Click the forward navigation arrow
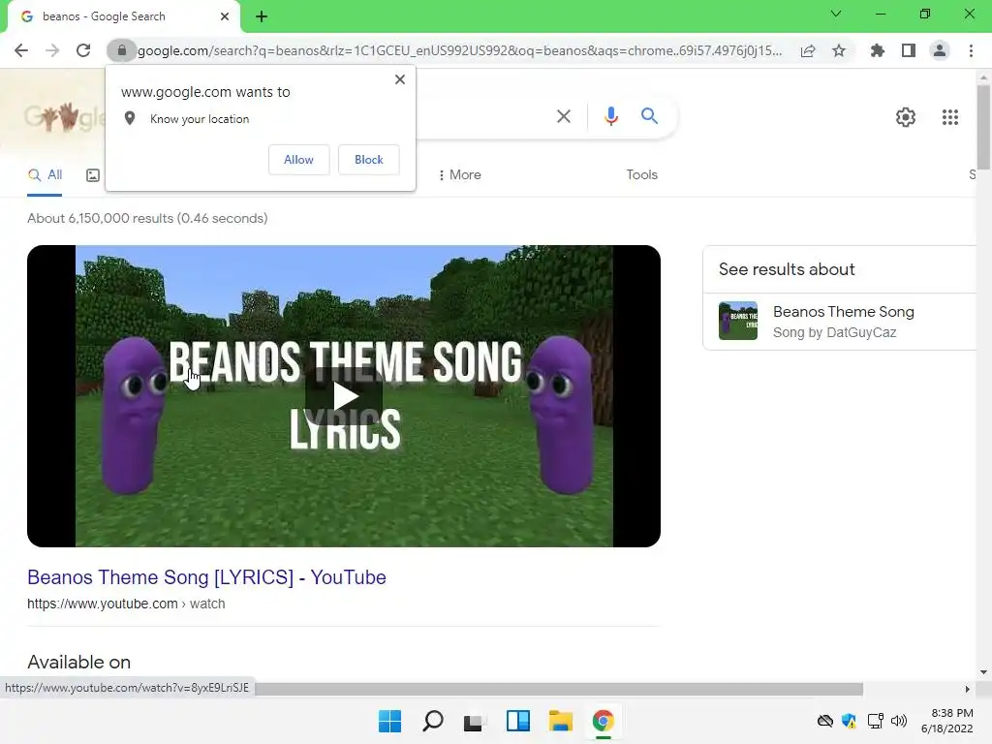This screenshot has height=744, width=992. 52,50
